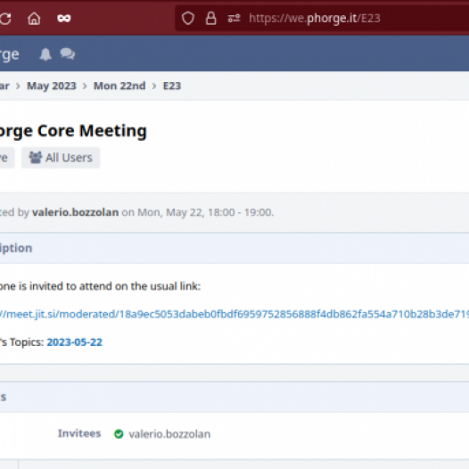This screenshot has width=469, height=469.
Task: Go to the browser home page icon
Action: tap(34, 19)
